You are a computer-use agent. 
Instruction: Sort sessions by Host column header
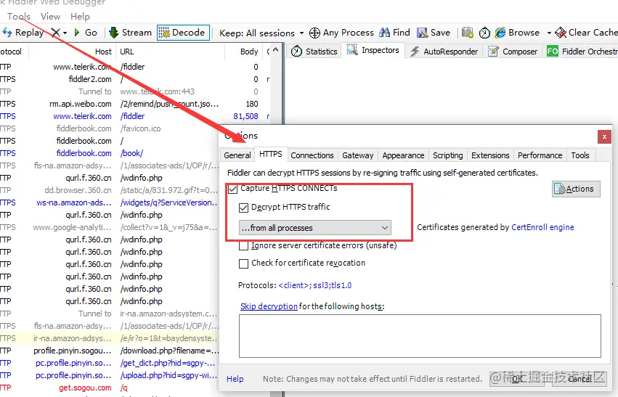point(72,52)
